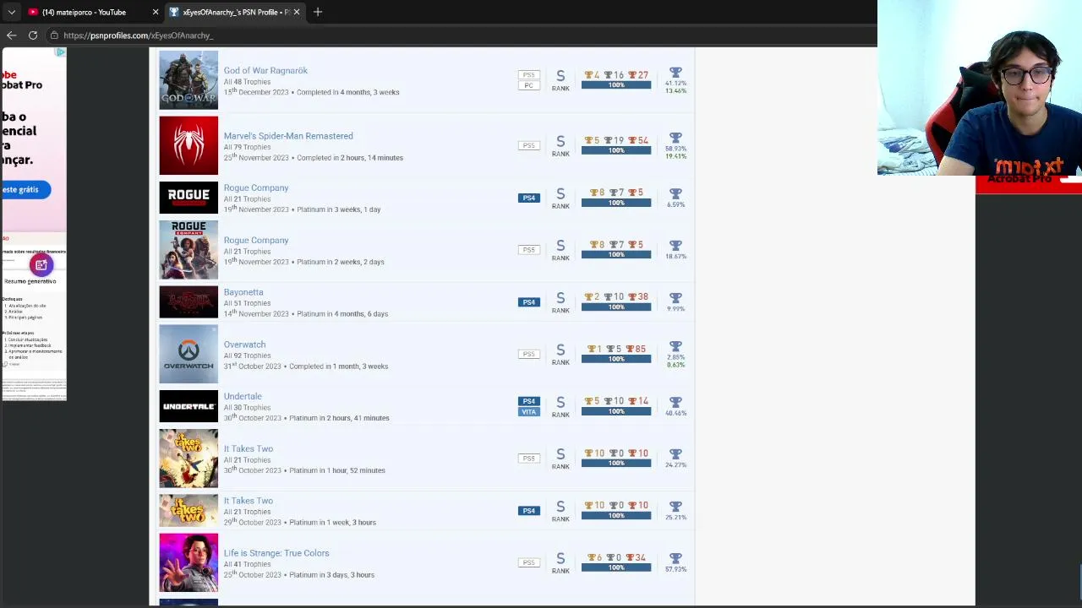Click PS5 badge on Spider-Man Remastered row
The image size is (1082, 608).
pos(529,145)
